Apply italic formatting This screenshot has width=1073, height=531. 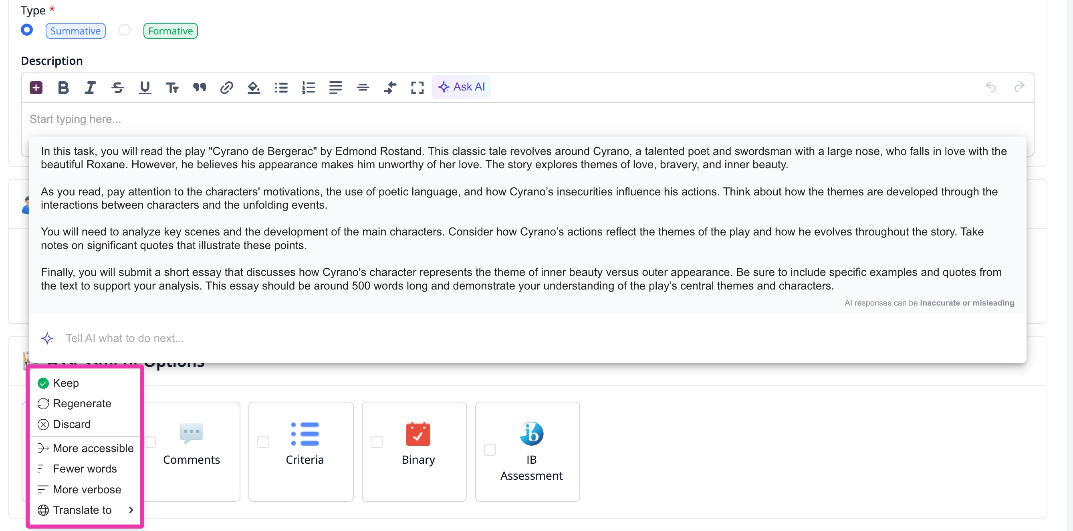pyautogui.click(x=90, y=87)
